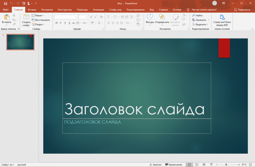
Task: Open the Вставка ribbon tab
Action: [32, 10]
